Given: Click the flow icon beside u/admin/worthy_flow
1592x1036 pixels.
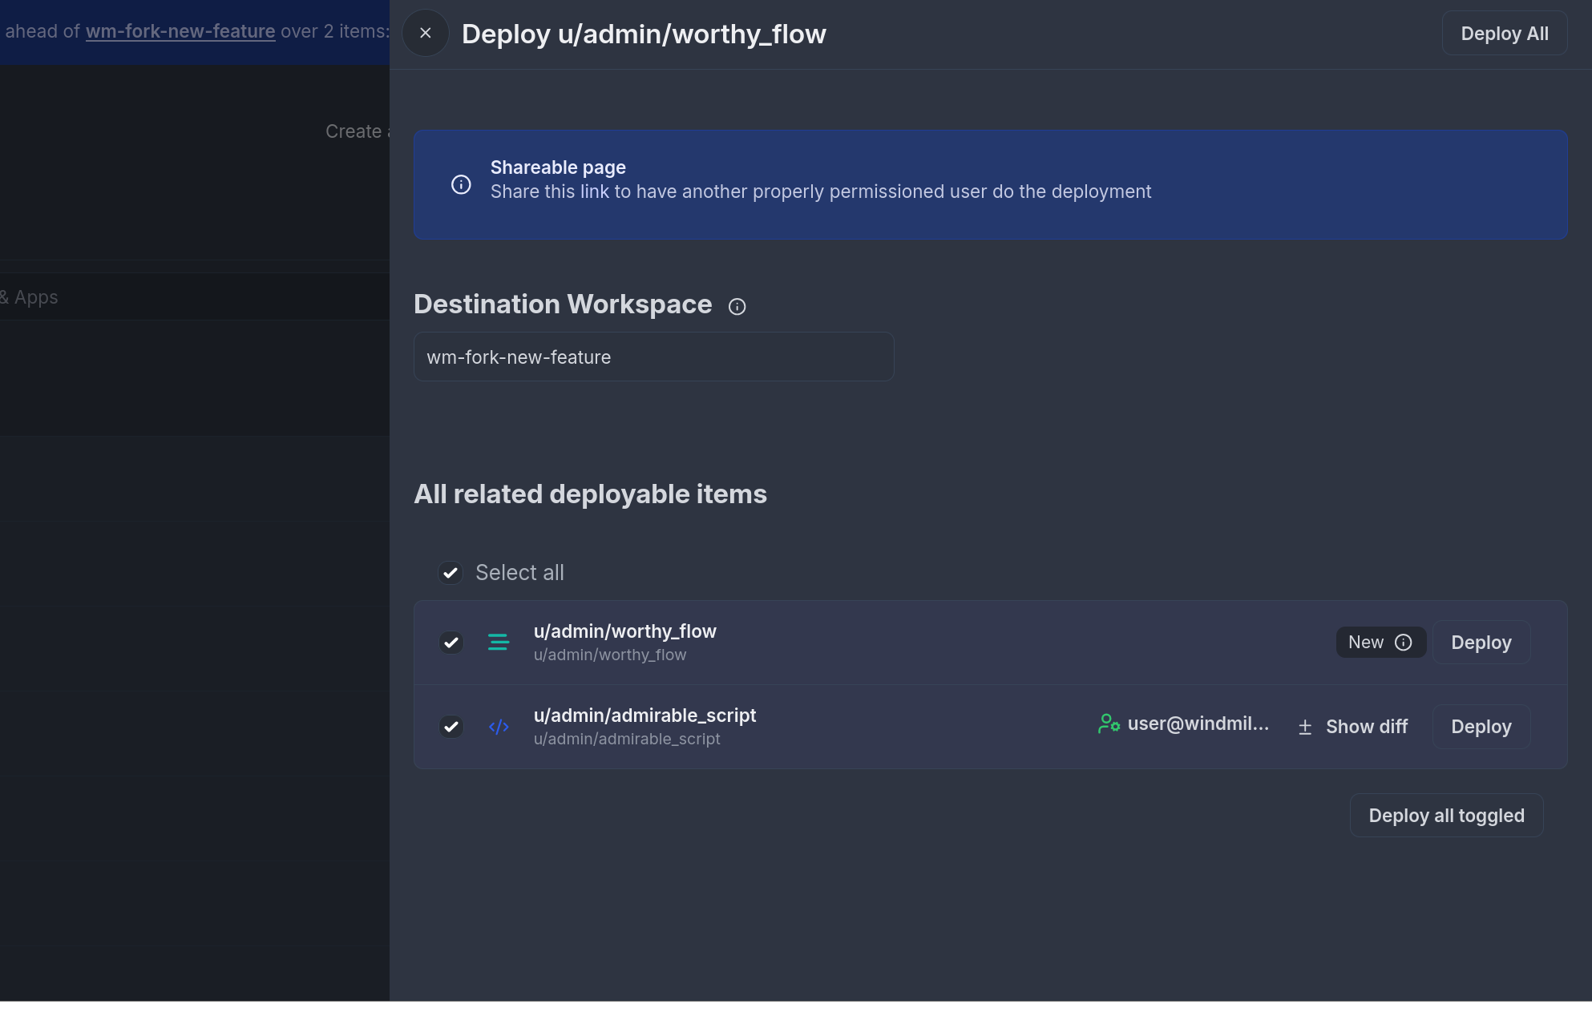Looking at the screenshot, I should 498,642.
